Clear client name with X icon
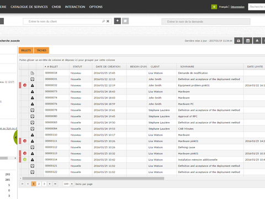Viewport: 265px width, 199px height. coord(108,21)
